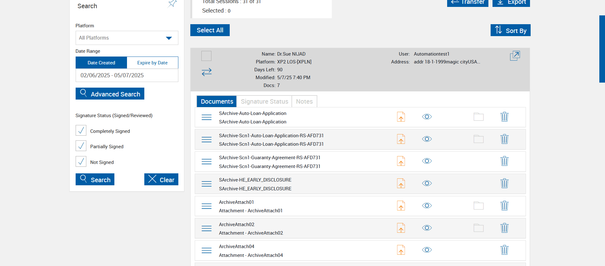This screenshot has width=605, height=266.
Task: Open the Sort By menu
Action: [510, 30]
